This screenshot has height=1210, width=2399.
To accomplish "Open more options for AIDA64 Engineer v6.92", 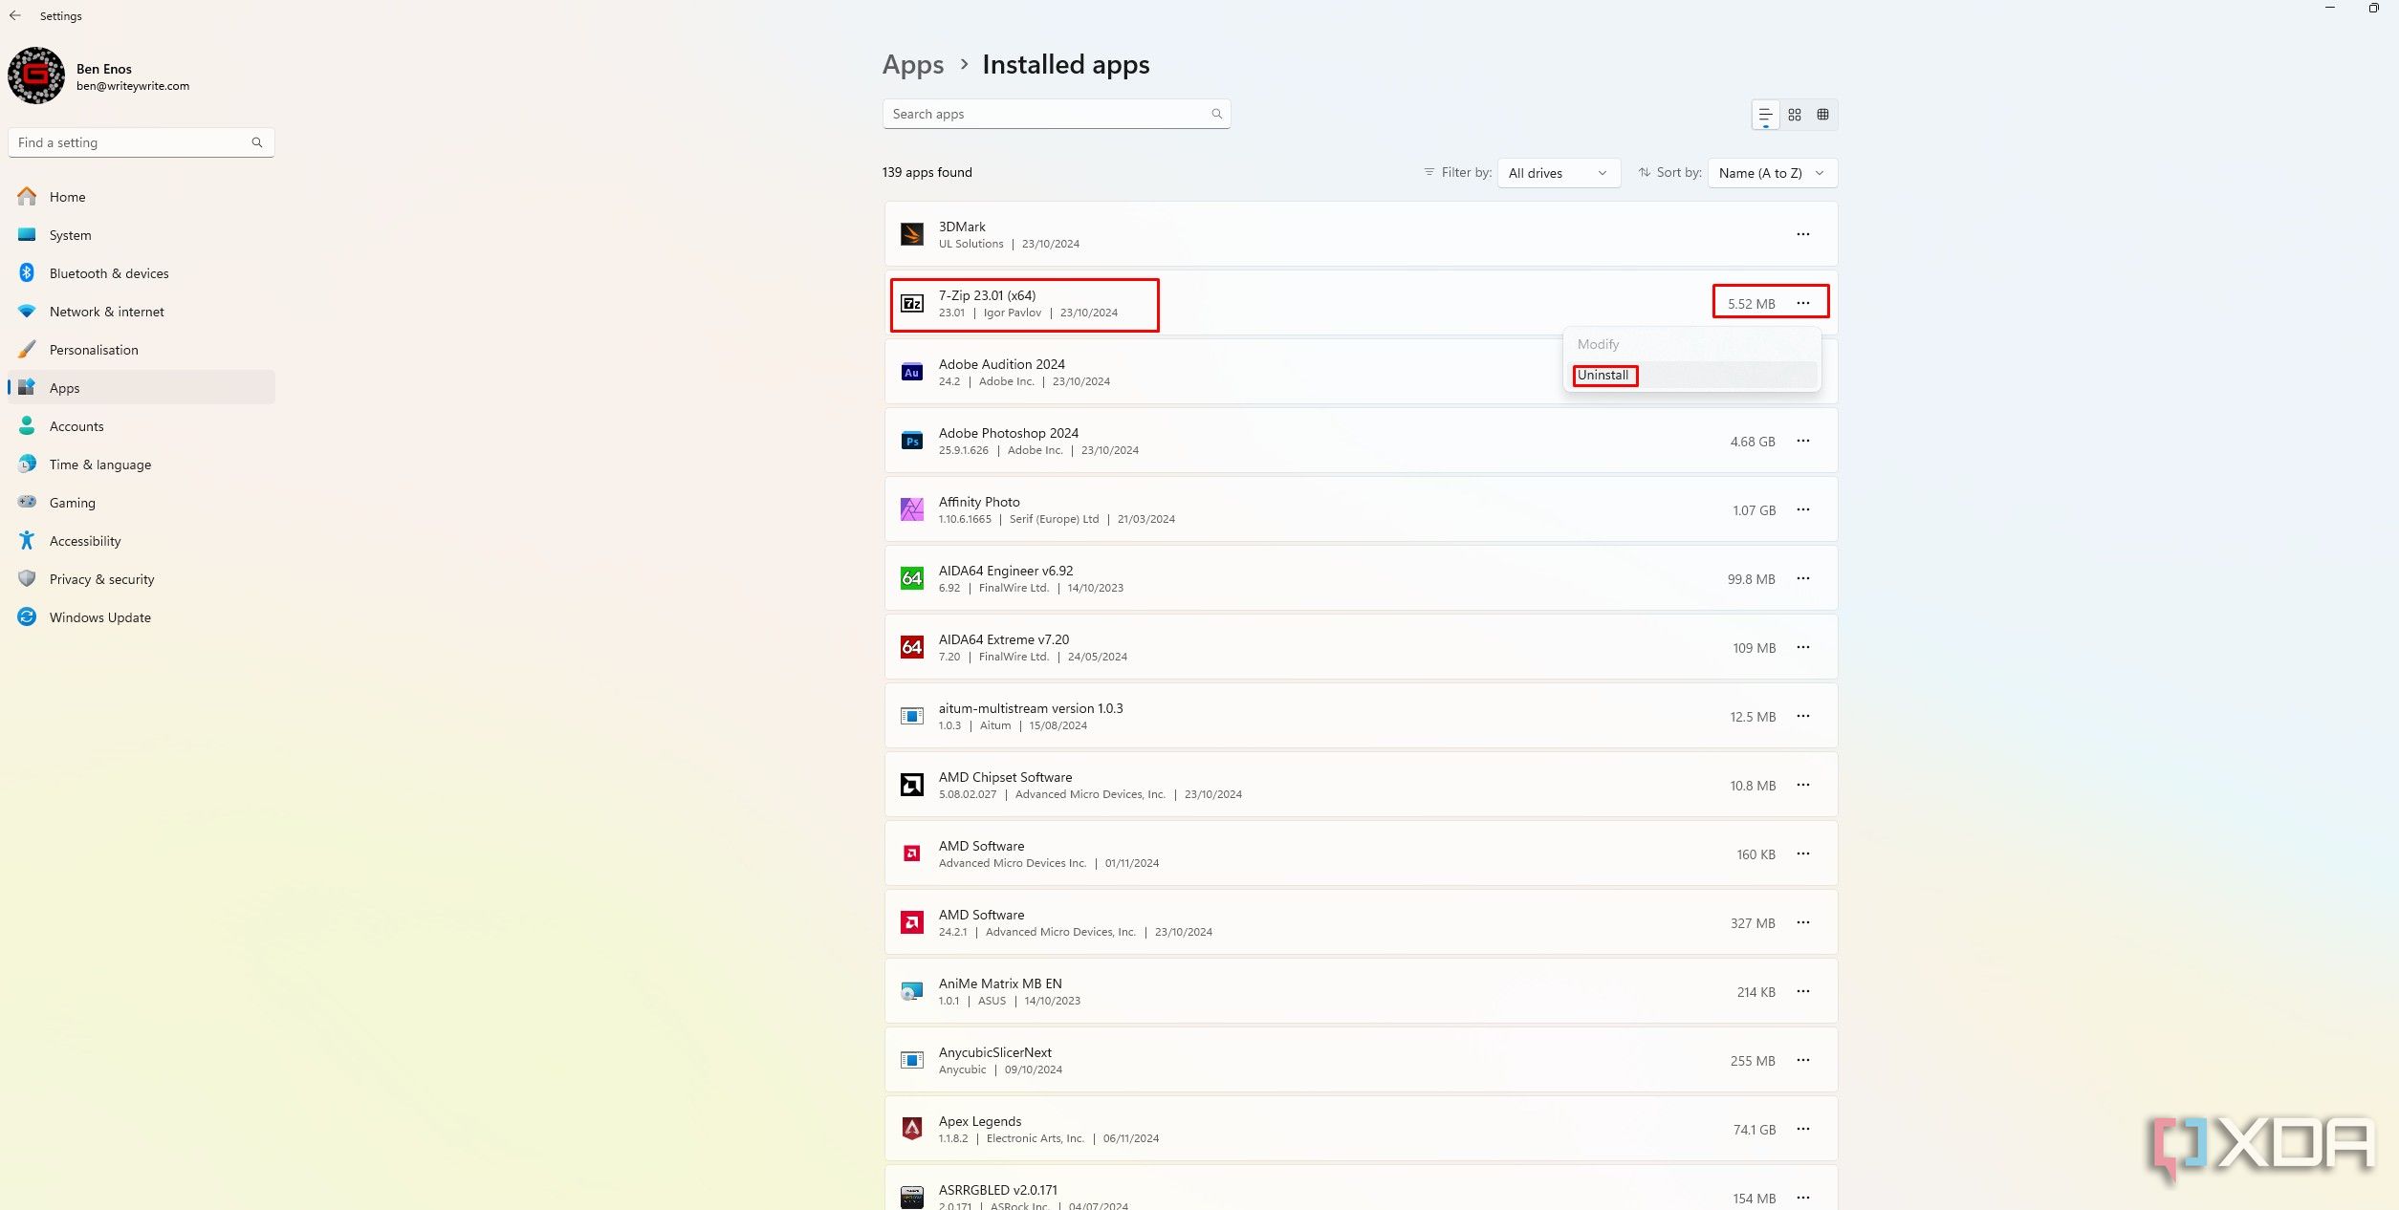I will (x=1802, y=578).
